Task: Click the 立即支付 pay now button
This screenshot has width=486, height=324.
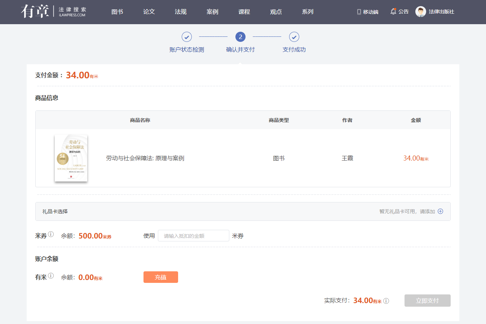Action: coord(427,301)
